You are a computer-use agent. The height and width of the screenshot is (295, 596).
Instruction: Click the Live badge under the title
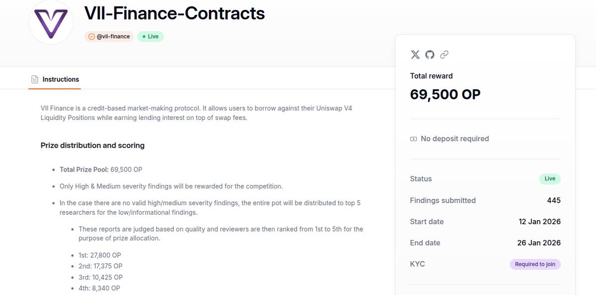tap(150, 37)
